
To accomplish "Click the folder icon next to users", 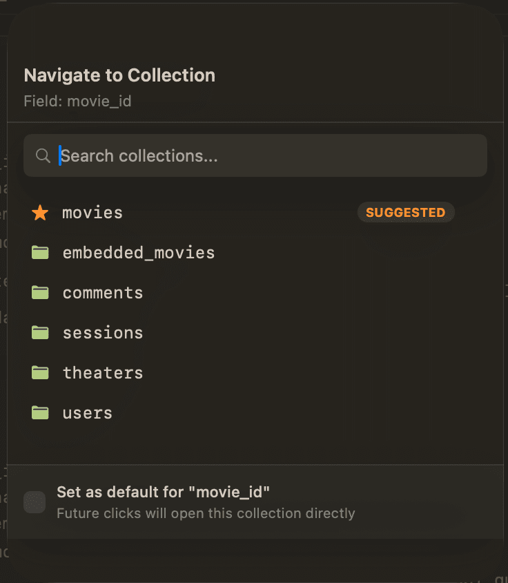I will pos(40,412).
